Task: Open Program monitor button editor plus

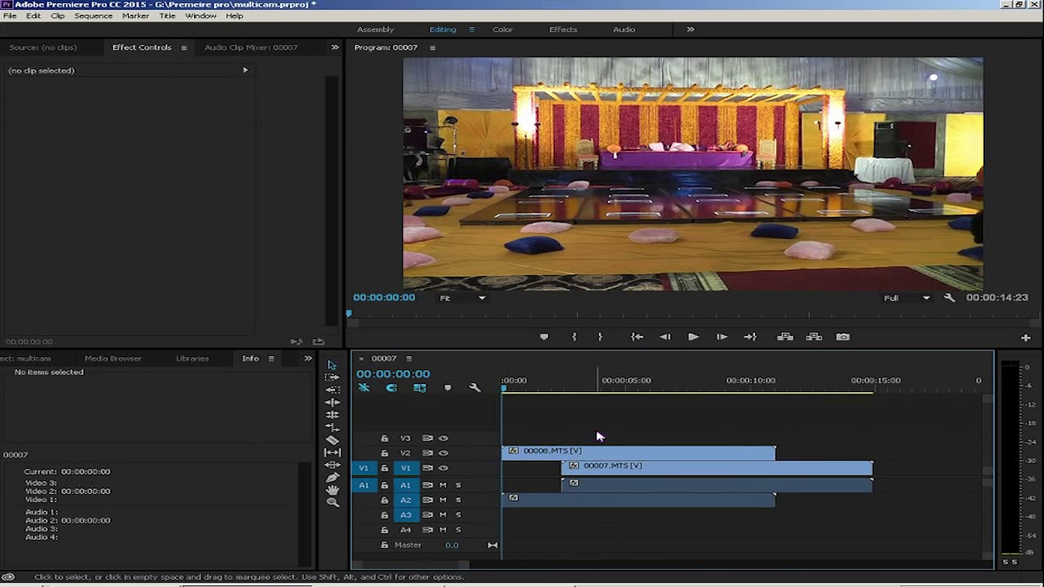Action: coord(1025,338)
